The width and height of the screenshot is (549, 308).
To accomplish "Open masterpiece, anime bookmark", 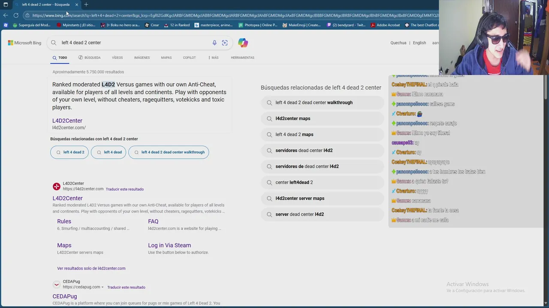I will pos(214,25).
